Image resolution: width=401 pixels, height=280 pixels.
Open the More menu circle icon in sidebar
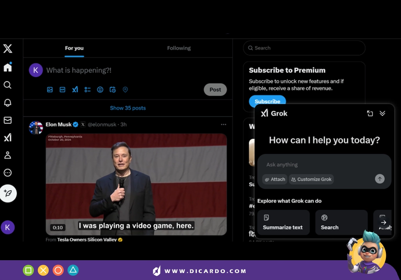click(x=8, y=173)
